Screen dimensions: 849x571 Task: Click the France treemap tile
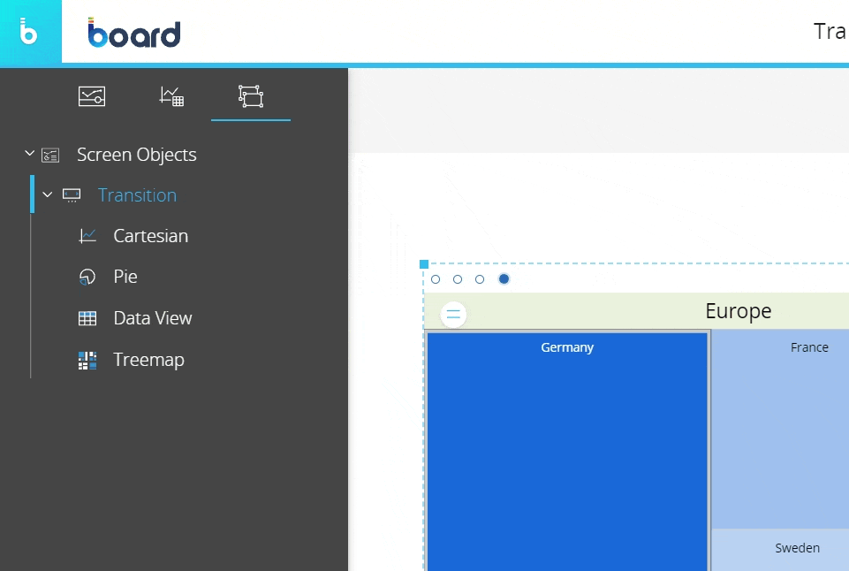click(x=780, y=430)
